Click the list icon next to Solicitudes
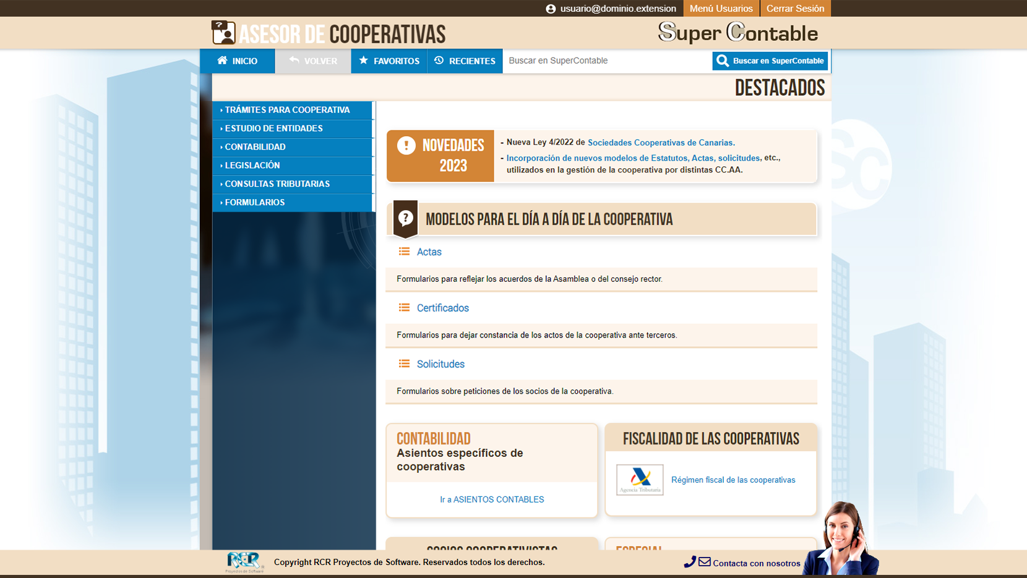1027x578 pixels. [404, 364]
